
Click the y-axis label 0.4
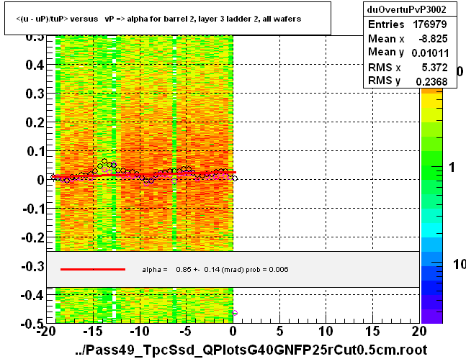tap(35, 65)
